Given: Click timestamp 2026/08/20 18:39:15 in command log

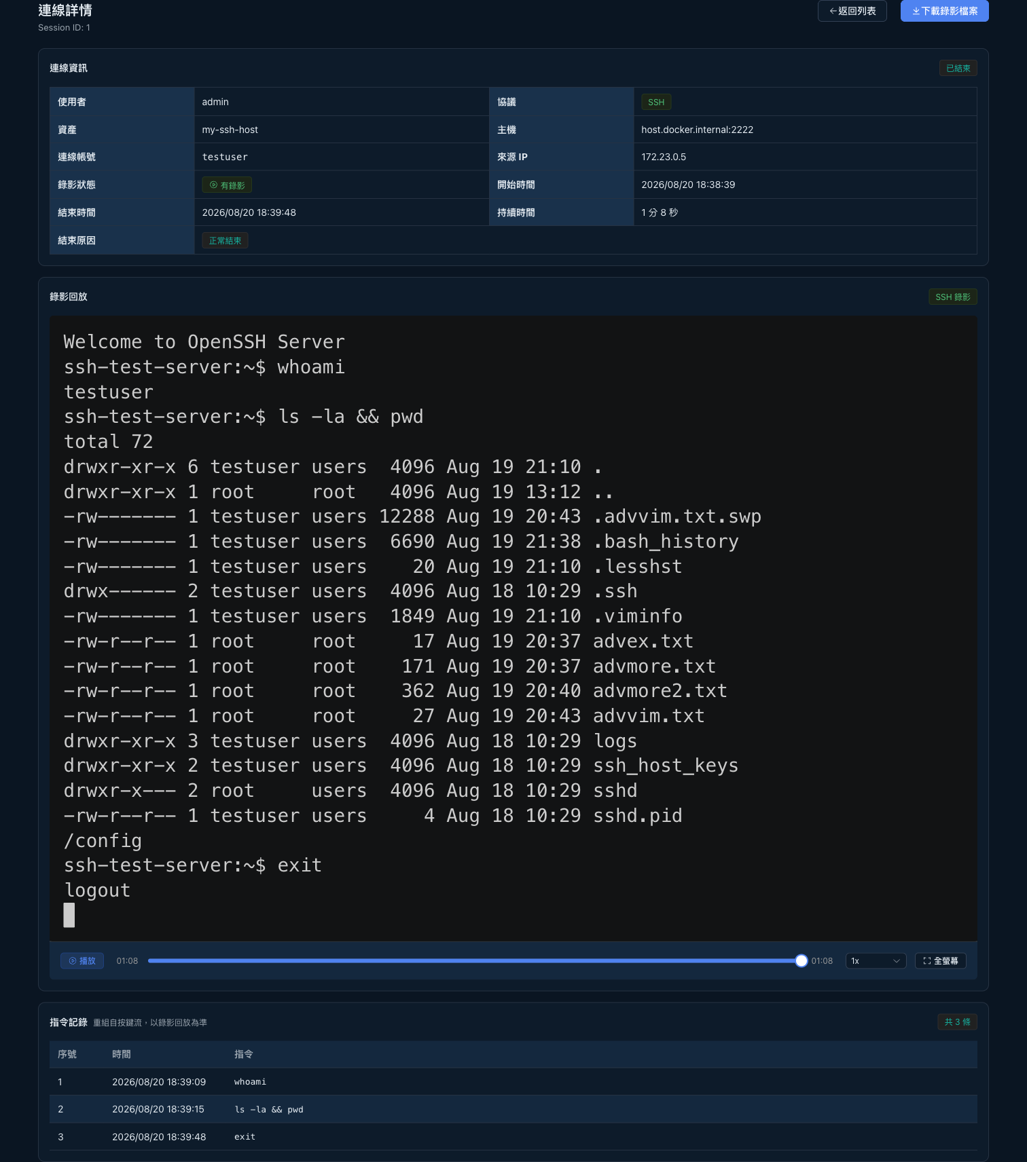Looking at the screenshot, I should click(158, 1109).
